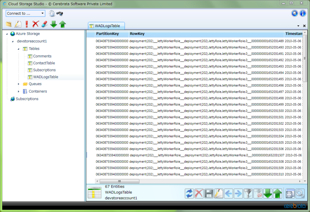Click the table thumbnail icon beside 67 Entities
Screen dimensions: 310x212
coord(95,192)
